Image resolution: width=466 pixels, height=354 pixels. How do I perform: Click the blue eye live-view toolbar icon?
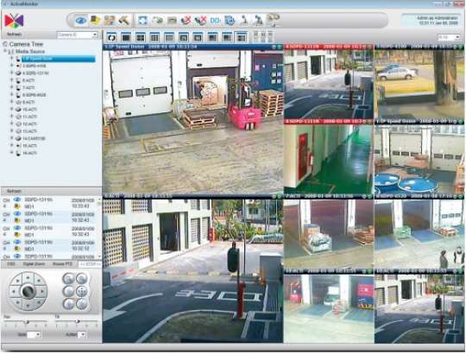[x=80, y=20]
